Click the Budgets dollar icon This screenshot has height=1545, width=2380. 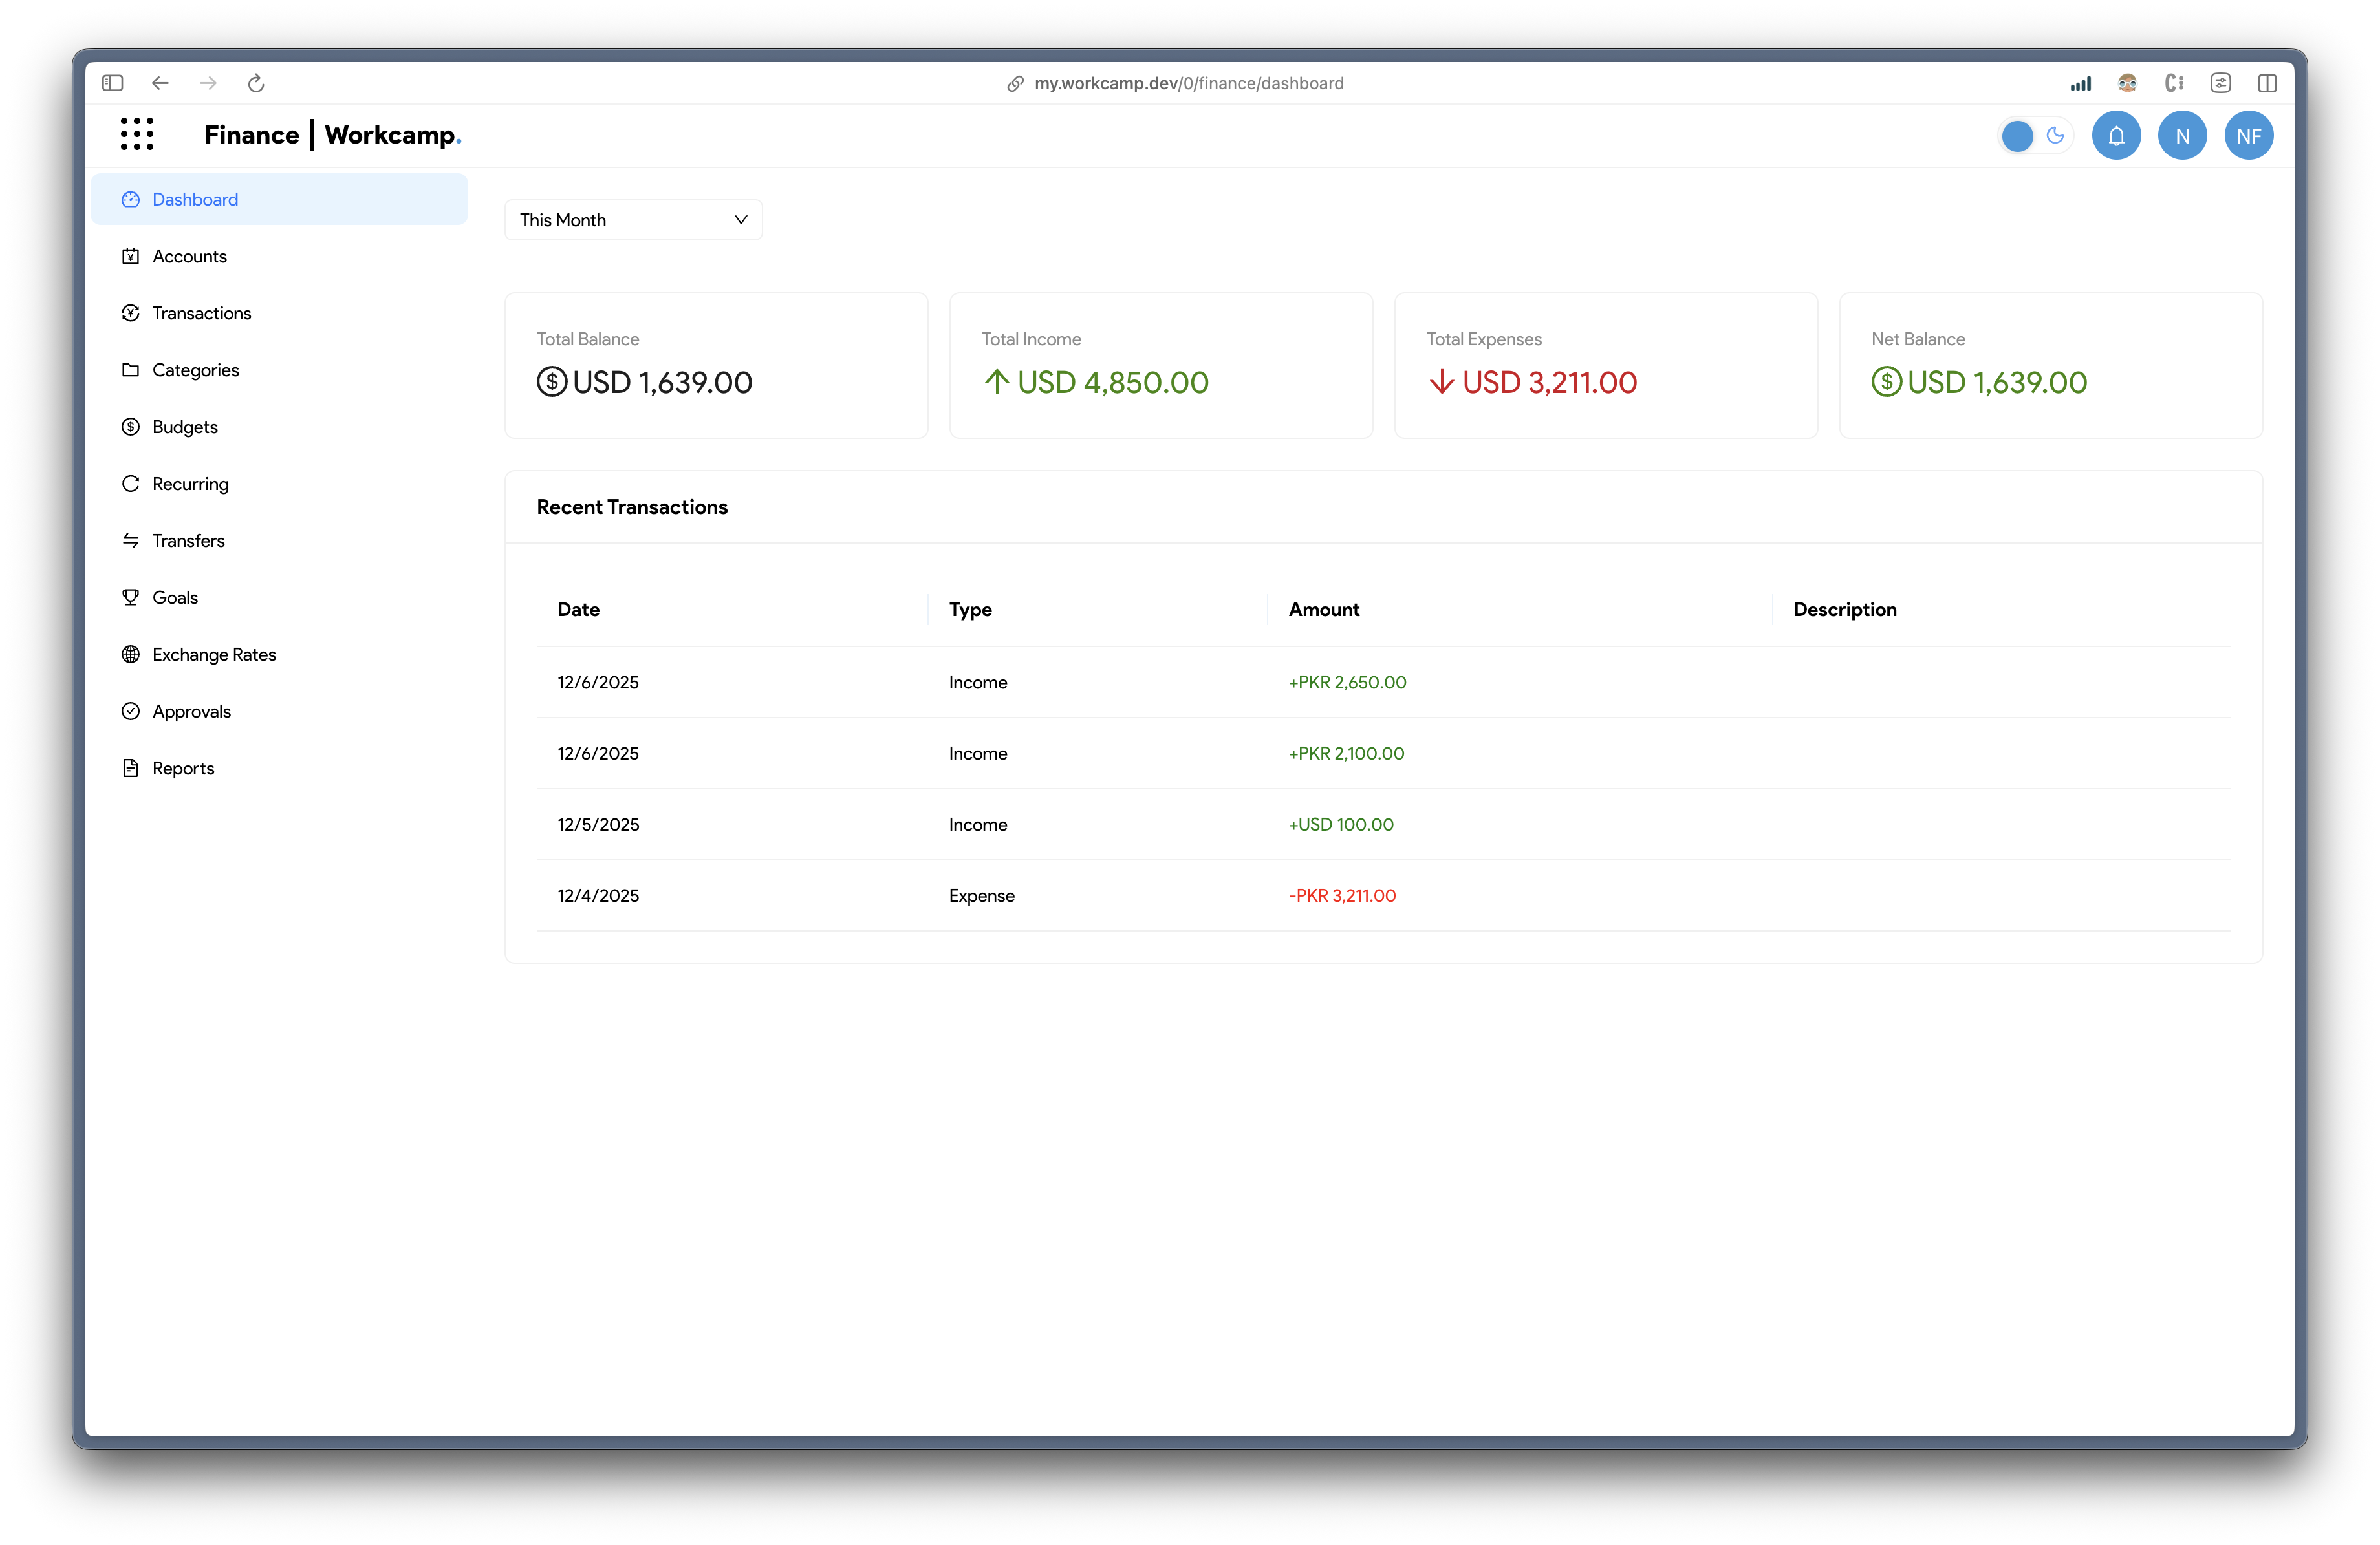pos(131,427)
